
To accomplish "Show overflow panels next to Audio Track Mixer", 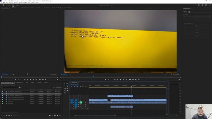I will [x=58, y=8].
